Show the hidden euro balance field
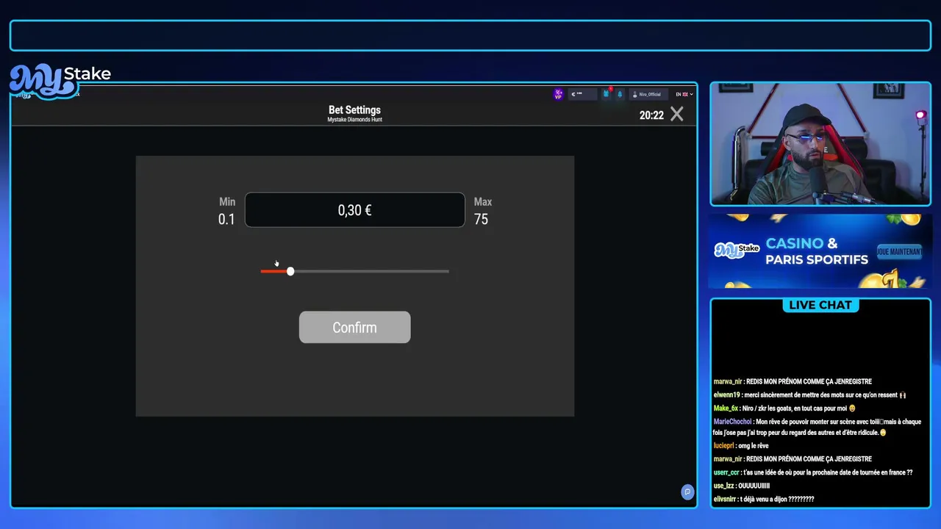Image resolution: width=941 pixels, height=529 pixels. pos(582,94)
